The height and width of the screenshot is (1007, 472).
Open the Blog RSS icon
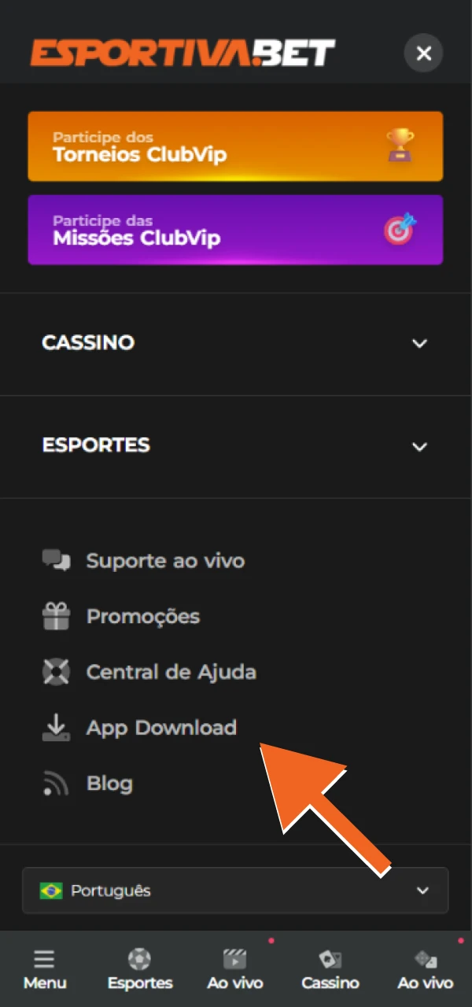(x=55, y=783)
